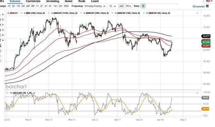
Task: Remove the STOCHS indicator panel
Action: pyautogui.click(x=8, y=93)
